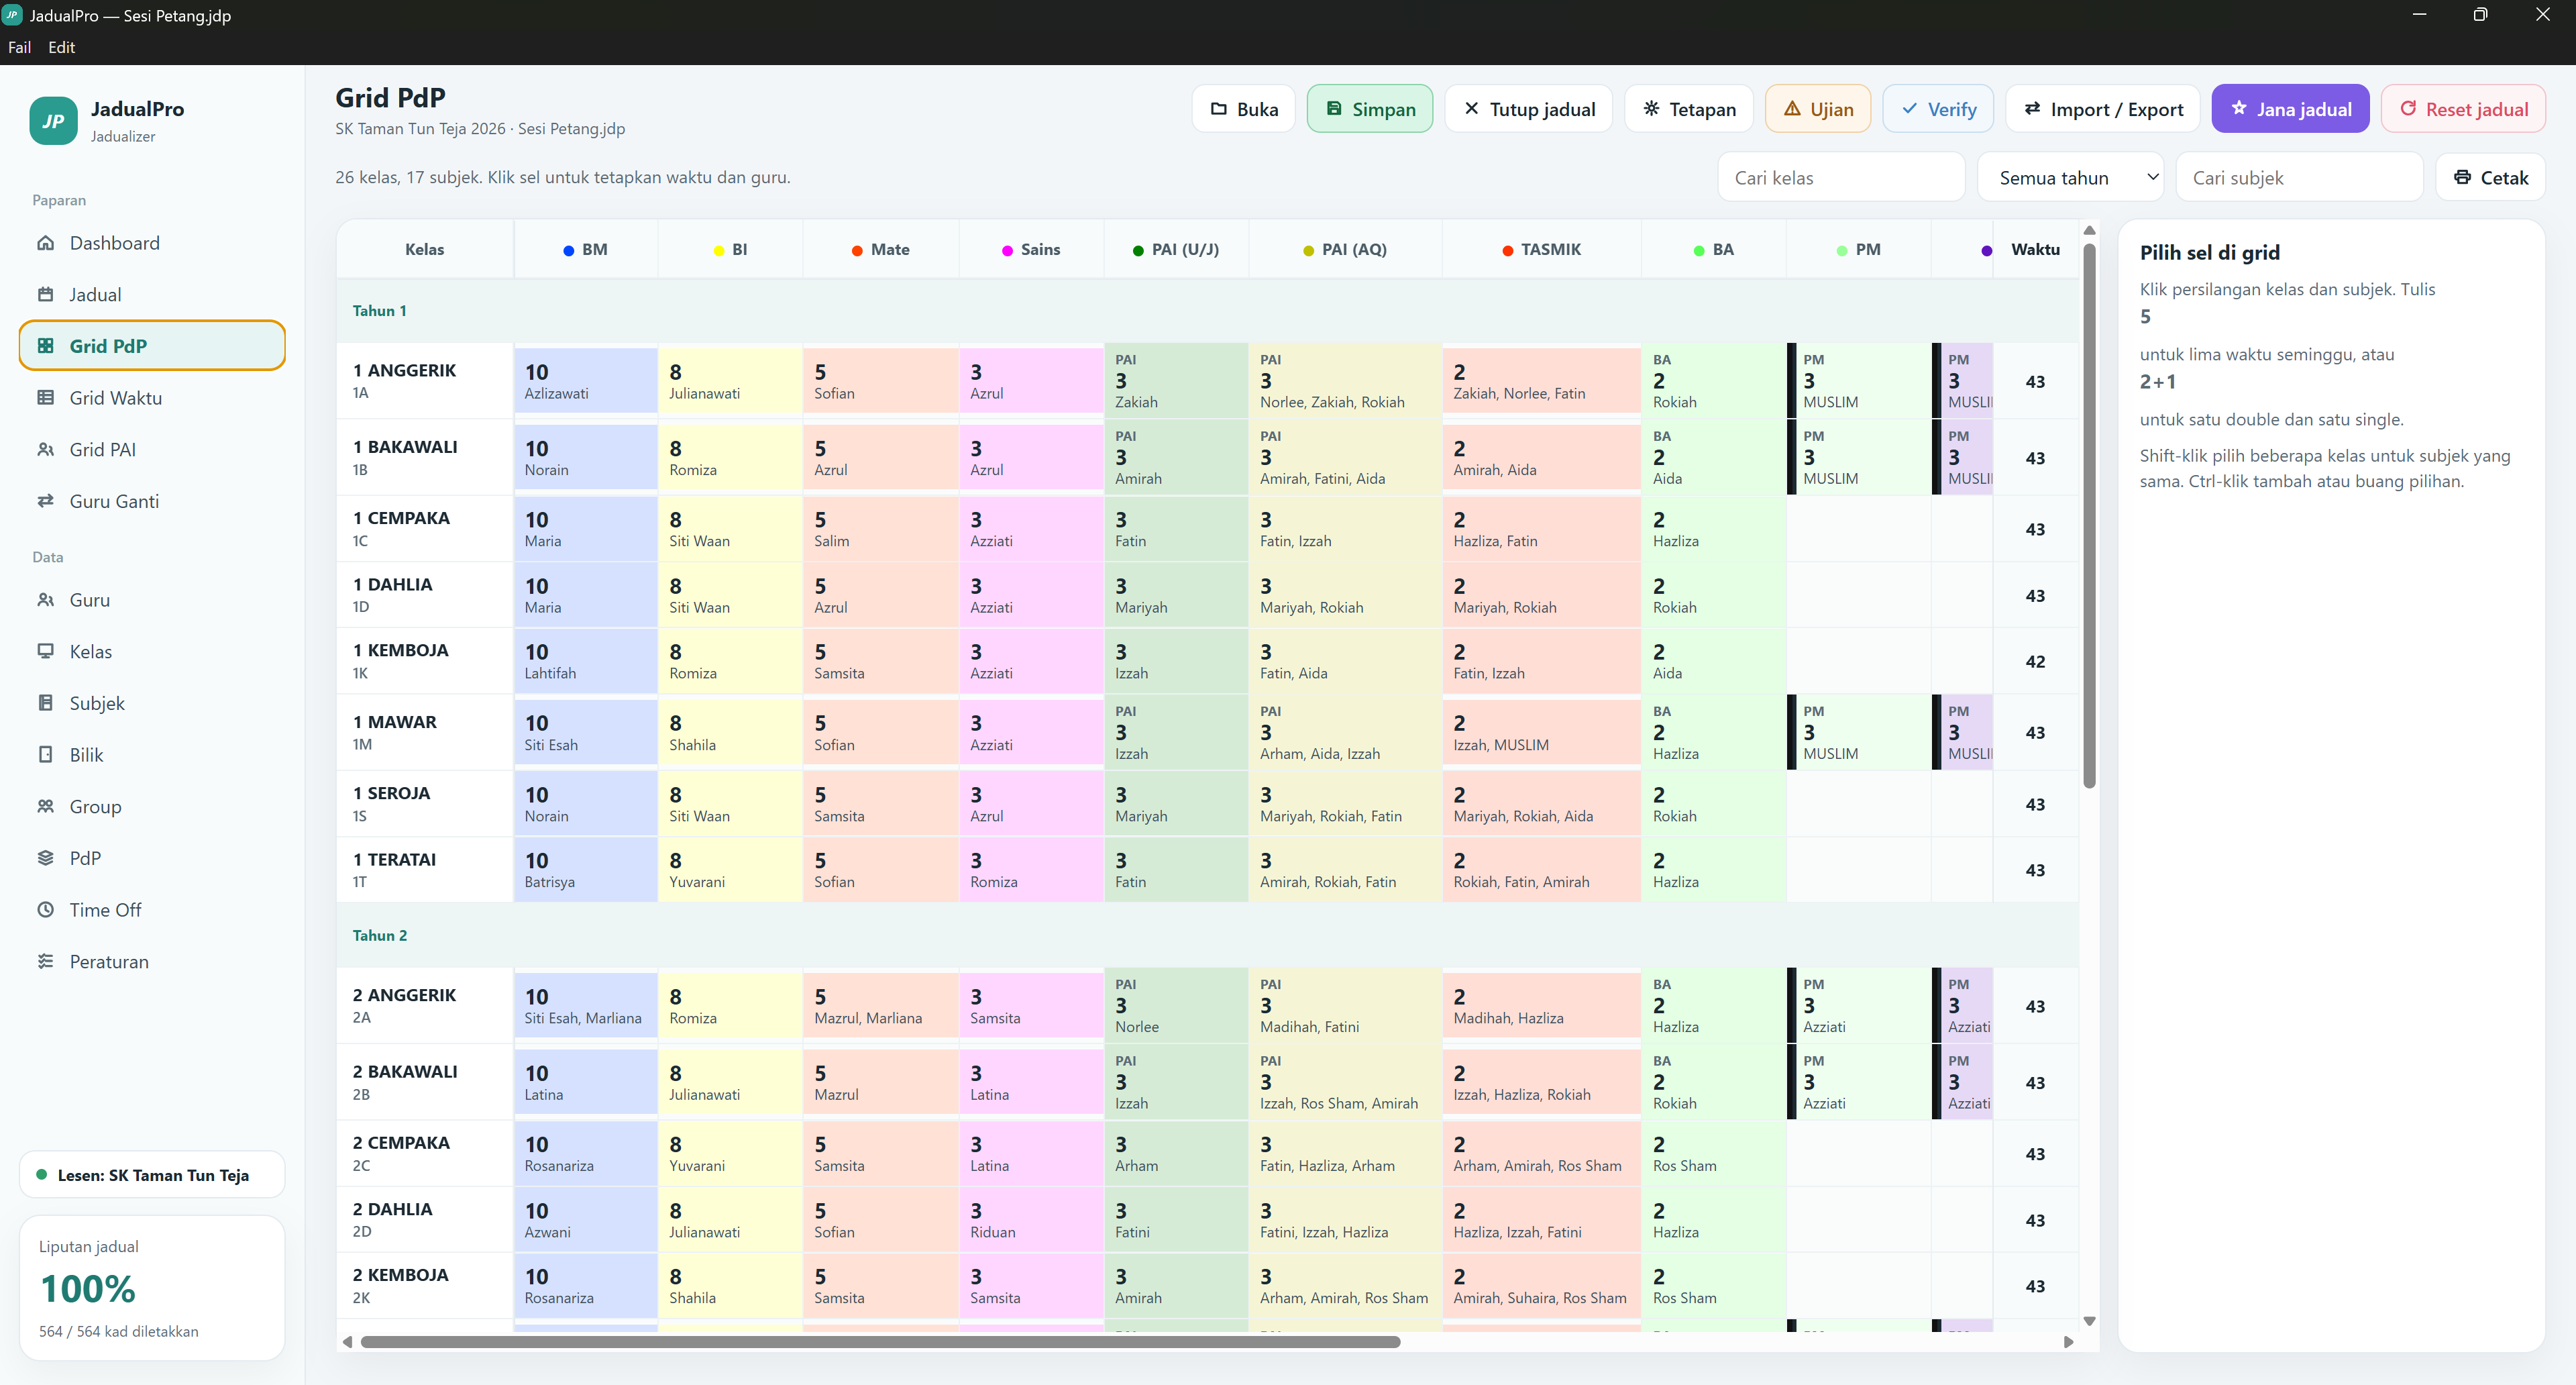The height and width of the screenshot is (1385, 2576).
Task: Open Peraturan rules page
Action: click(x=152, y=962)
